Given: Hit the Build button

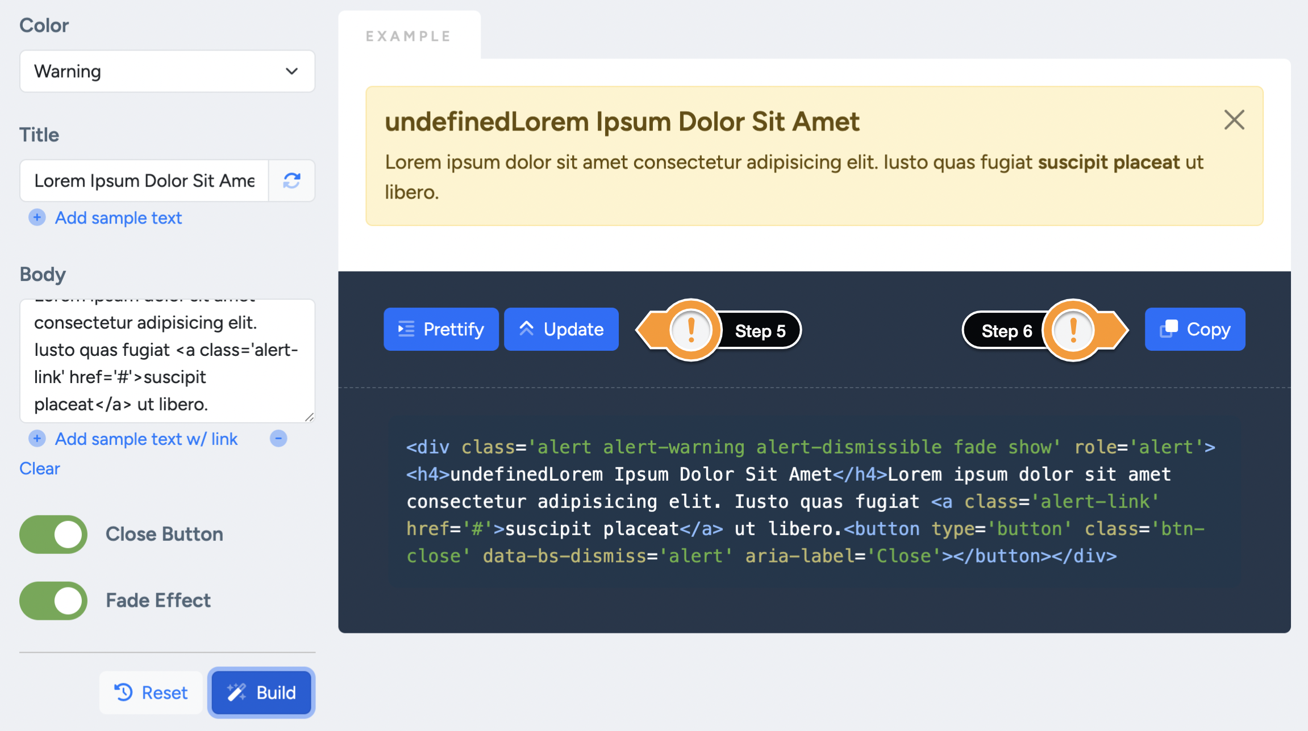Looking at the screenshot, I should pyautogui.click(x=261, y=692).
